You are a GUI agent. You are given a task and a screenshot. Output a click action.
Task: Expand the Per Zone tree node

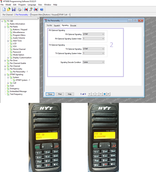pyautogui.click(x=5, y=61)
